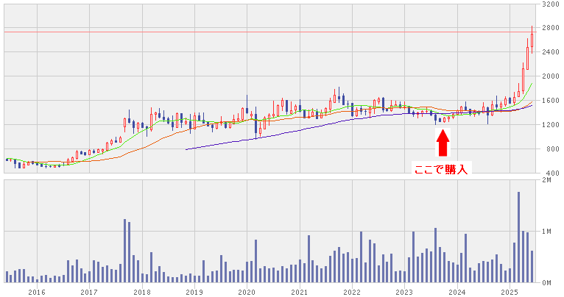This screenshot has width=564, height=297.
Task: Click the 2018 year label
Action: coord(141,293)
